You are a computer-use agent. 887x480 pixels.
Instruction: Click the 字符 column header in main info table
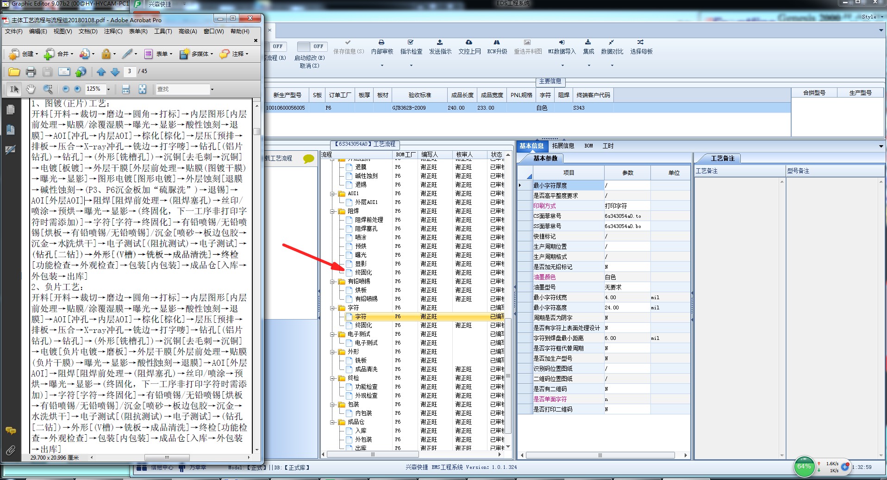(545, 95)
